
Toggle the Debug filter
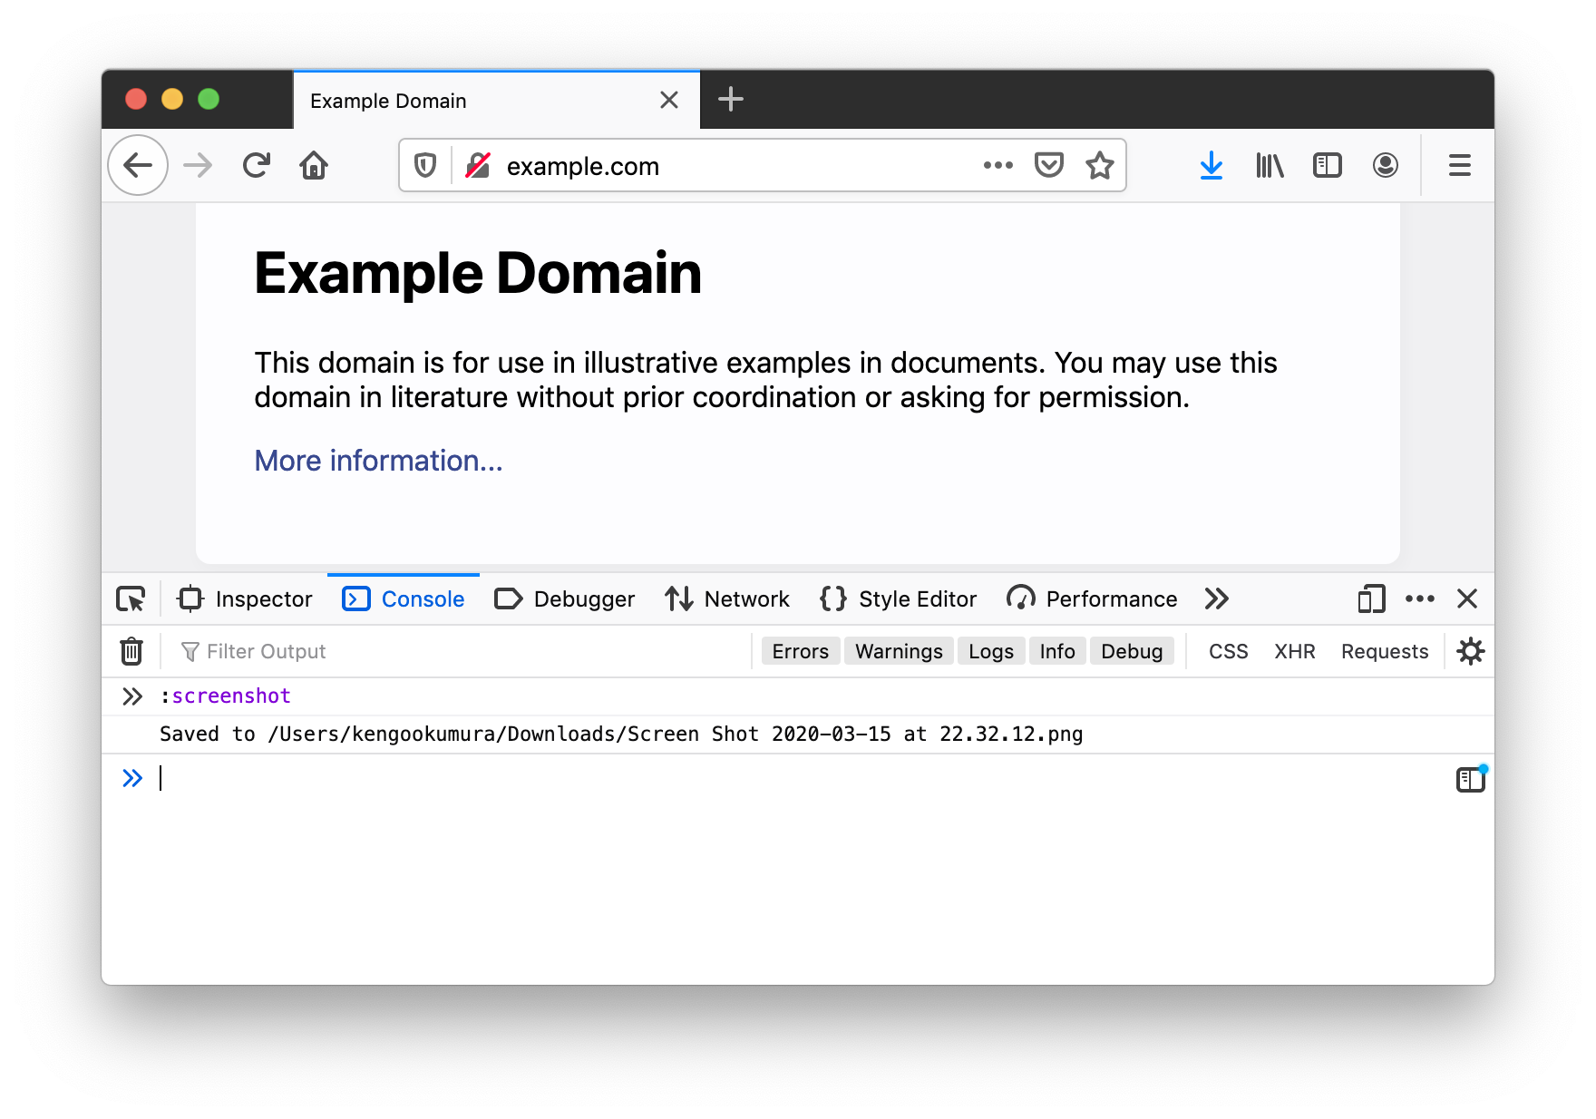click(1132, 651)
